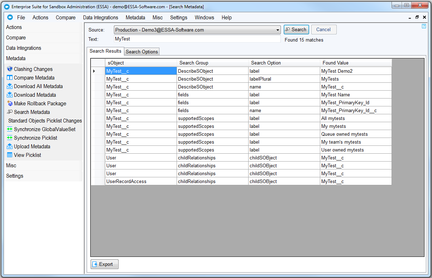Click the 'Found 15 matches' status text

pyautogui.click(x=304, y=40)
